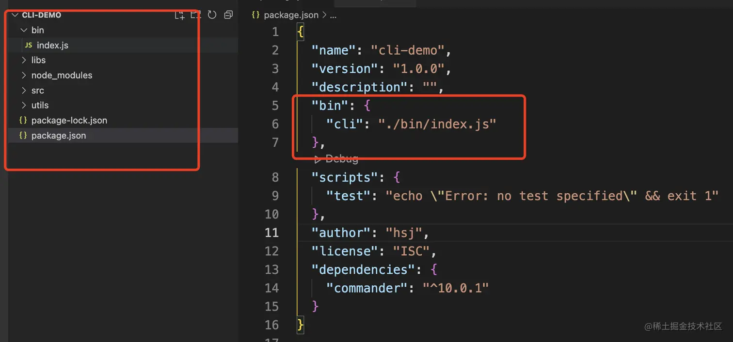Click line number 5 in the gutter

275,106
